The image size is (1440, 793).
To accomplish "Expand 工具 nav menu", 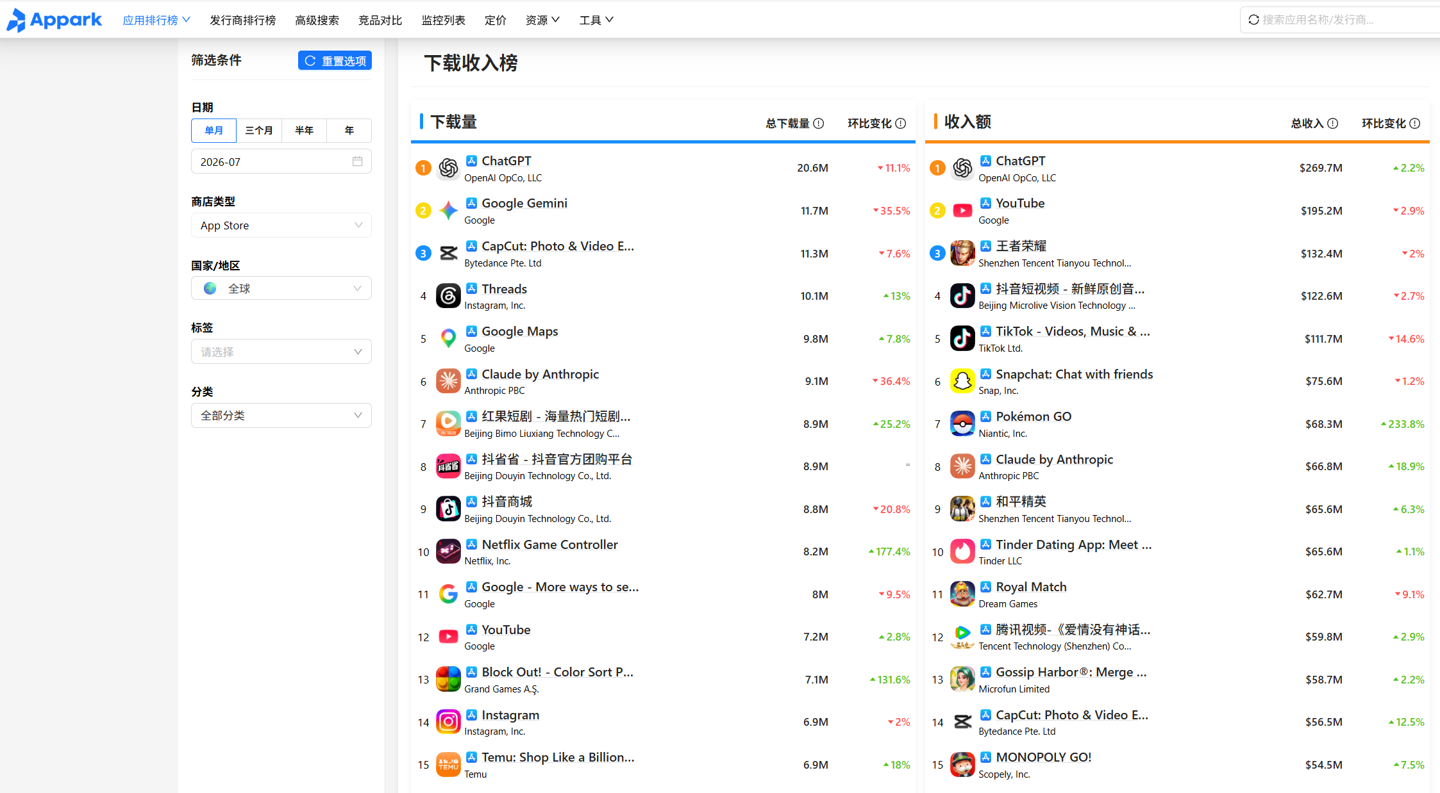I will click(x=596, y=20).
